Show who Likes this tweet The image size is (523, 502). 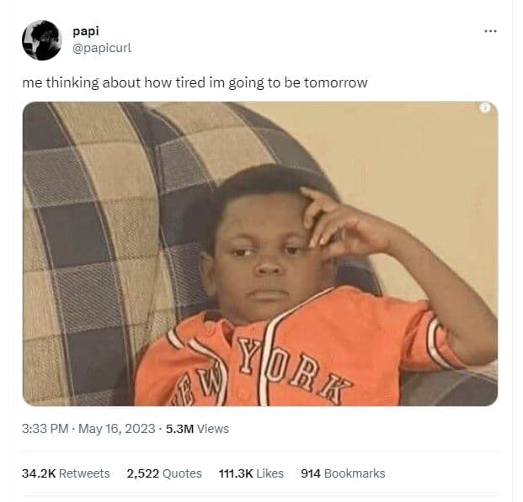[270, 473]
